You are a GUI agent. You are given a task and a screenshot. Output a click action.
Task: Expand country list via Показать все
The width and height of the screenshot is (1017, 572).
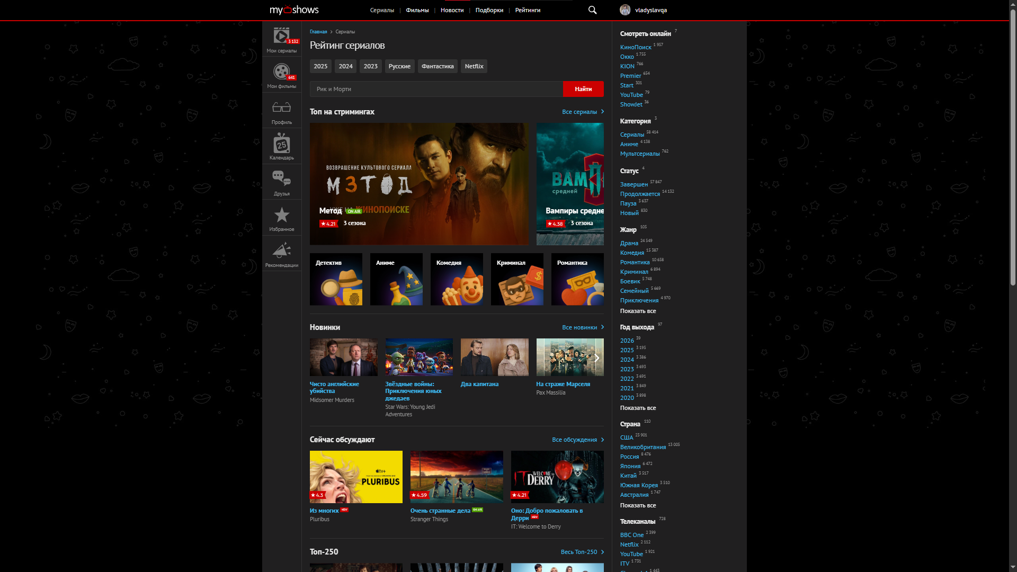click(x=638, y=505)
